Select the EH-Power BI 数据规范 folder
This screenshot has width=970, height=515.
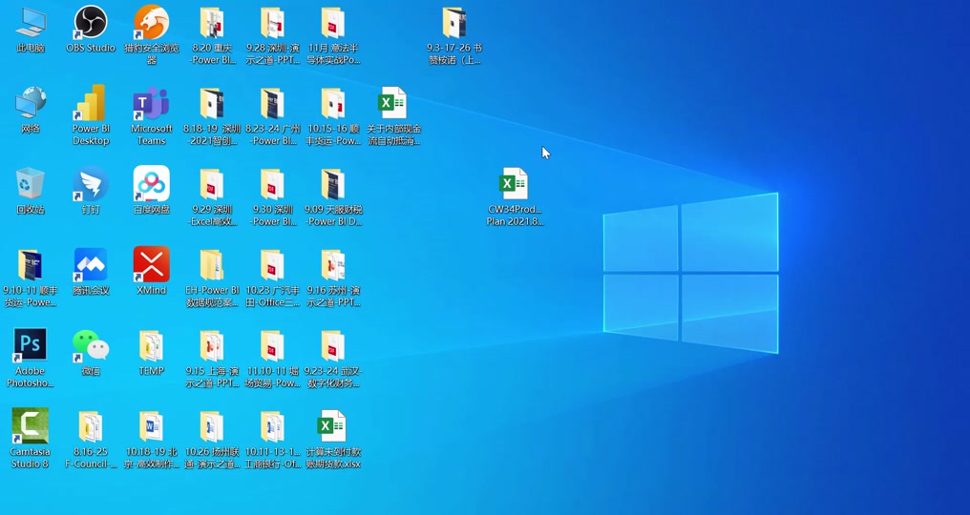pyautogui.click(x=212, y=278)
